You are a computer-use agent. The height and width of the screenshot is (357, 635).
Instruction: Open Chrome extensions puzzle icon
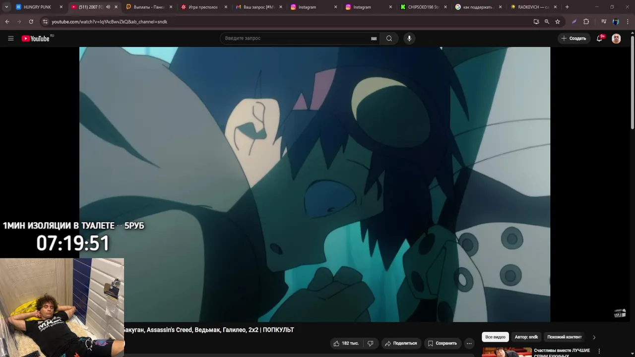(x=586, y=22)
